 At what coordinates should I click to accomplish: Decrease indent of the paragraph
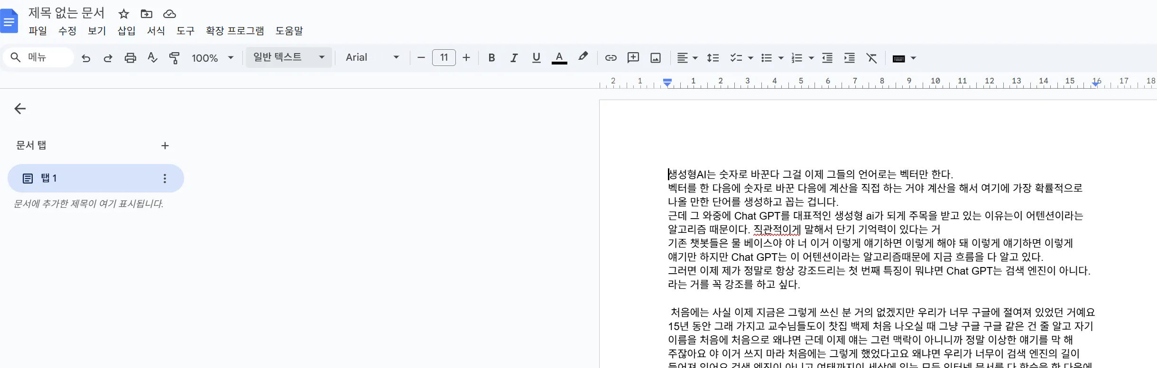827,58
